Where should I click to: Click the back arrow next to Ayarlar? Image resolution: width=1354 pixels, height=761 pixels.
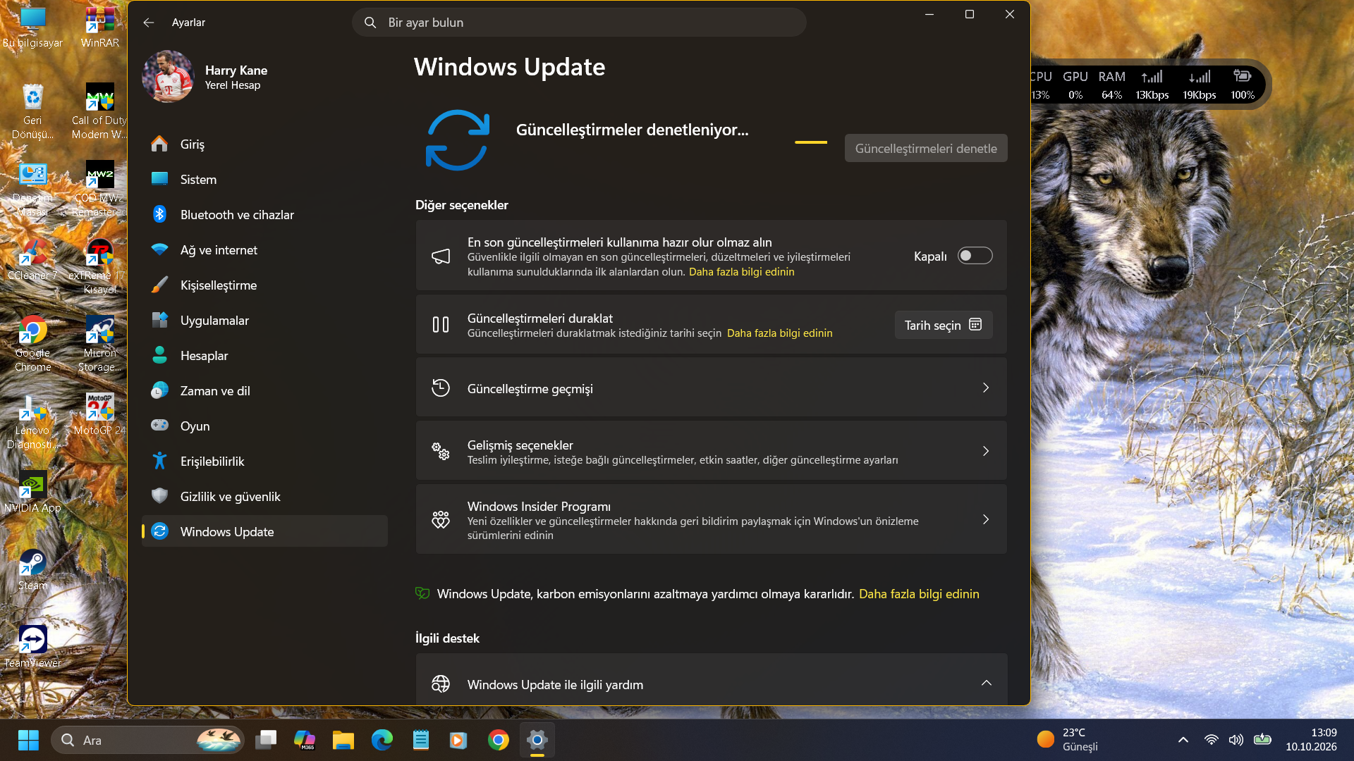click(x=148, y=23)
